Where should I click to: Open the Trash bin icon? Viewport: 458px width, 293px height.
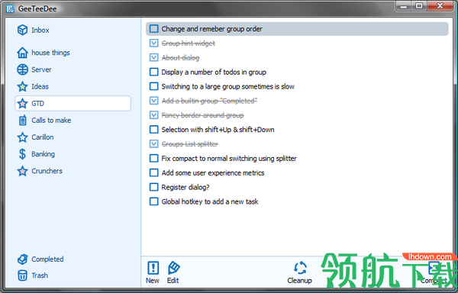(x=22, y=275)
